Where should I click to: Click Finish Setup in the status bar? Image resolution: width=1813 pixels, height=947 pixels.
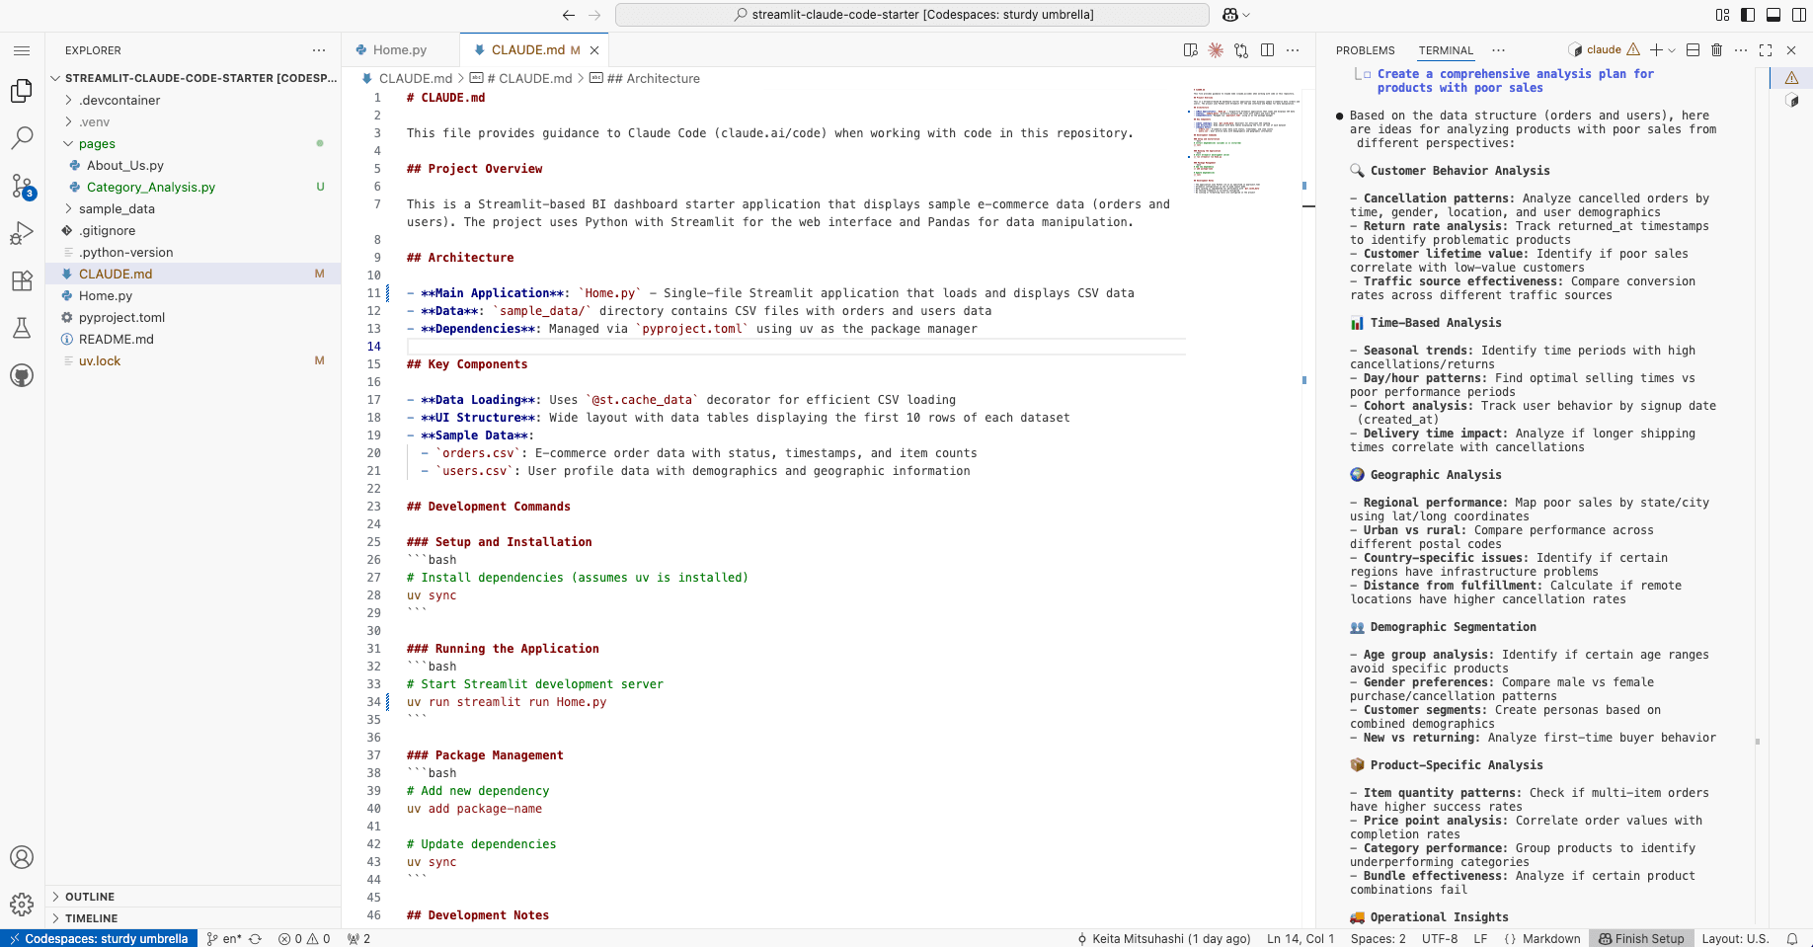(x=1641, y=938)
